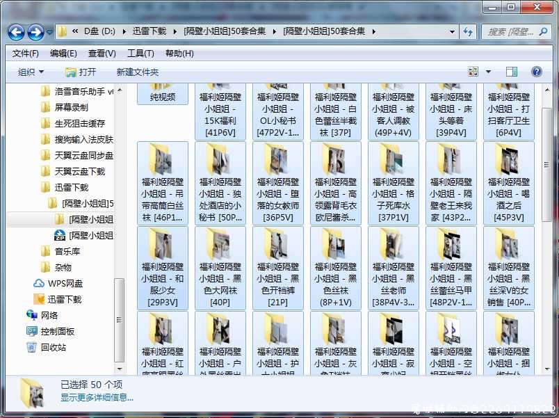Select the folder ending with [21P]
The image size is (559, 418).
point(277,268)
